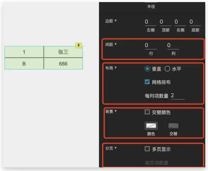Image resolution: width=208 pixels, height=171 pixels.
Task: Select the table cell containing 666
Action: click(63, 64)
